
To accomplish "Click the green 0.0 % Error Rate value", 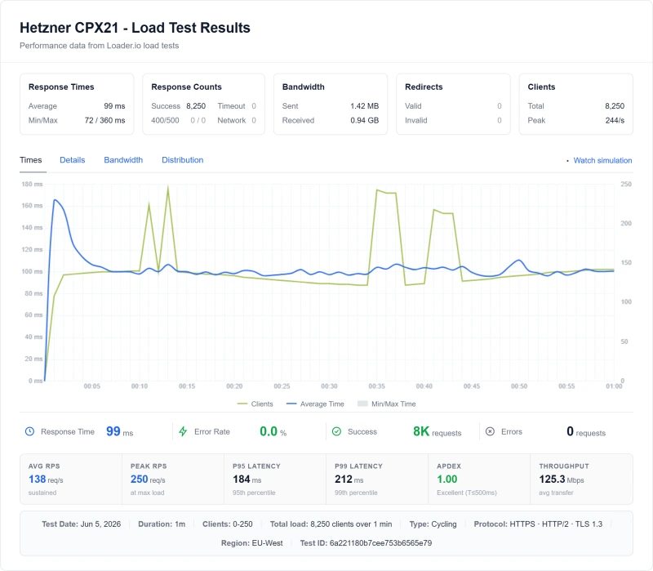I will coord(273,431).
